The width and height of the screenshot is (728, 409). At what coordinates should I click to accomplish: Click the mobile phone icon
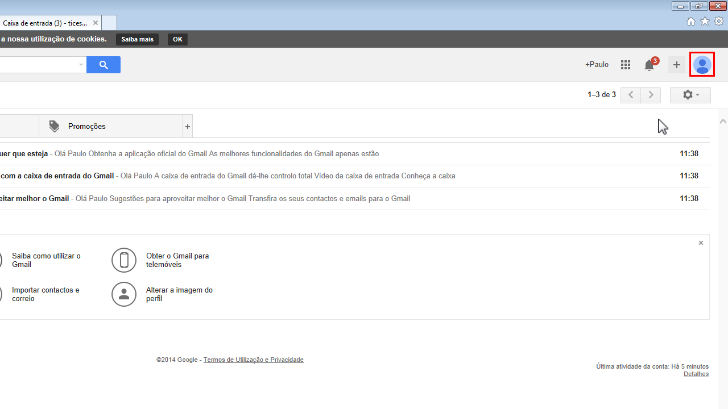tap(124, 260)
